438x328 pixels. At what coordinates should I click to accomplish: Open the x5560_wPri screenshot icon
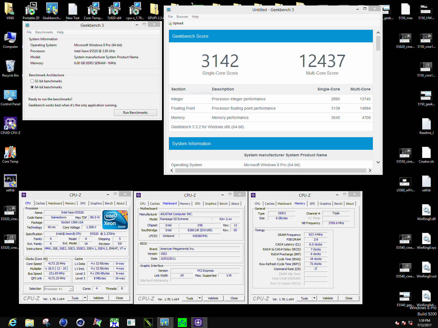click(x=405, y=183)
